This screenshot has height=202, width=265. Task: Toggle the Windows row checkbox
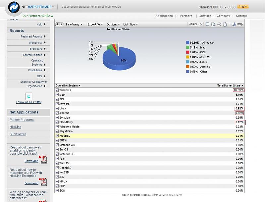click(57, 90)
